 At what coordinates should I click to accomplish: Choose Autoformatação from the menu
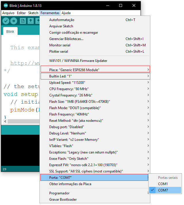[95, 20]
